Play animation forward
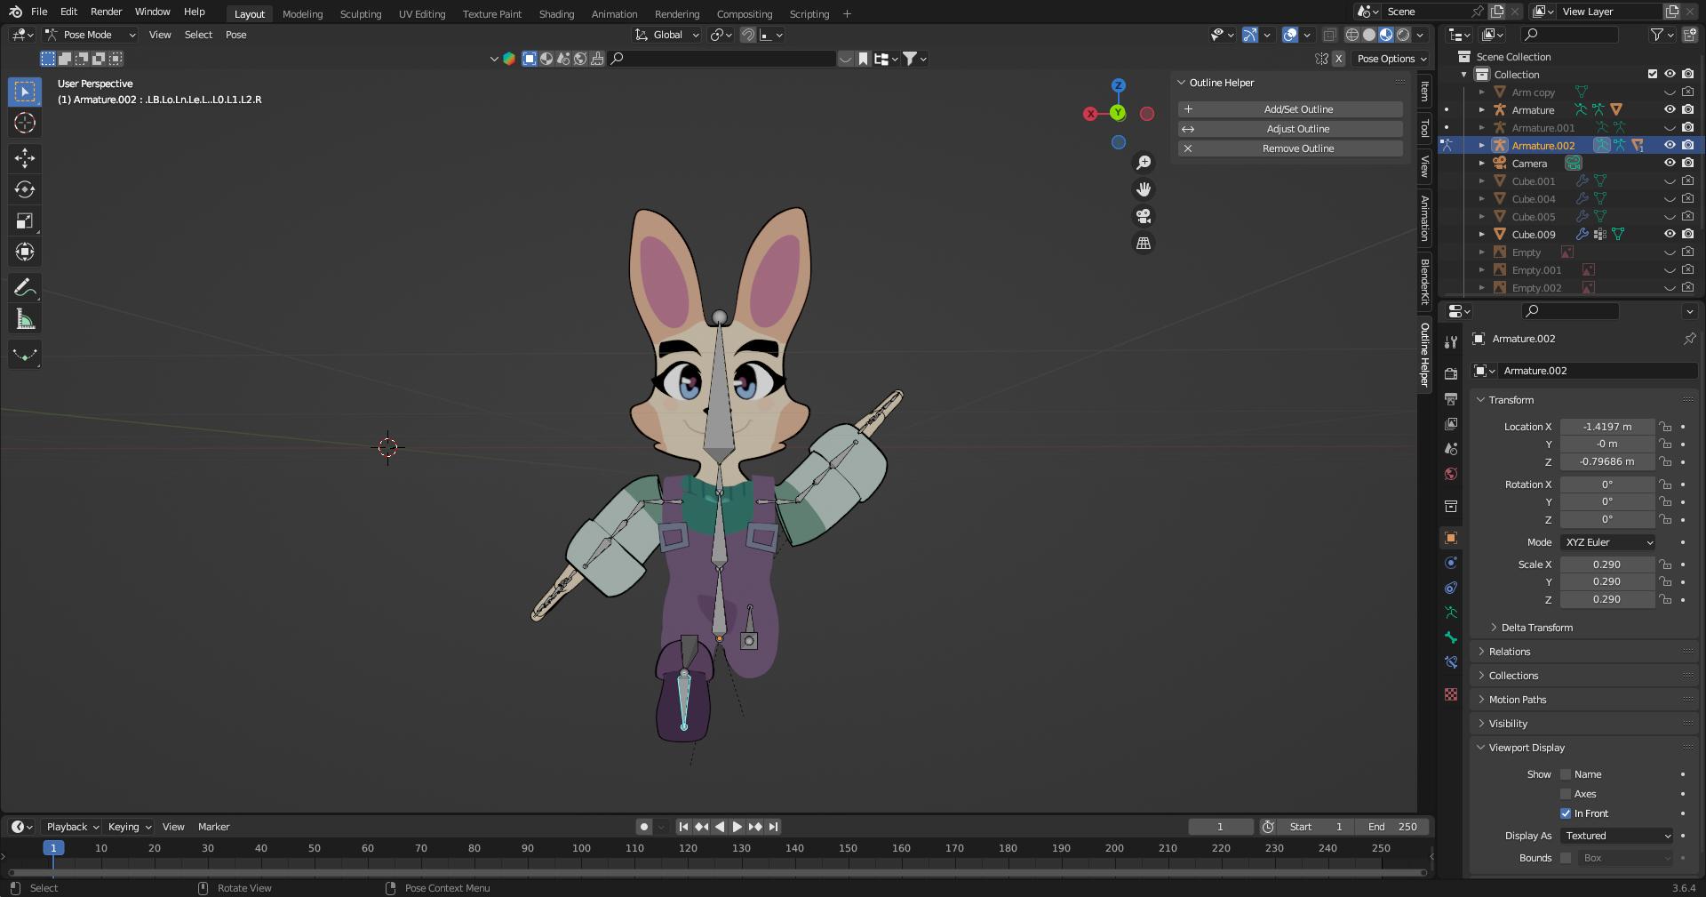1706x897 pixels. tap(737, 827)
